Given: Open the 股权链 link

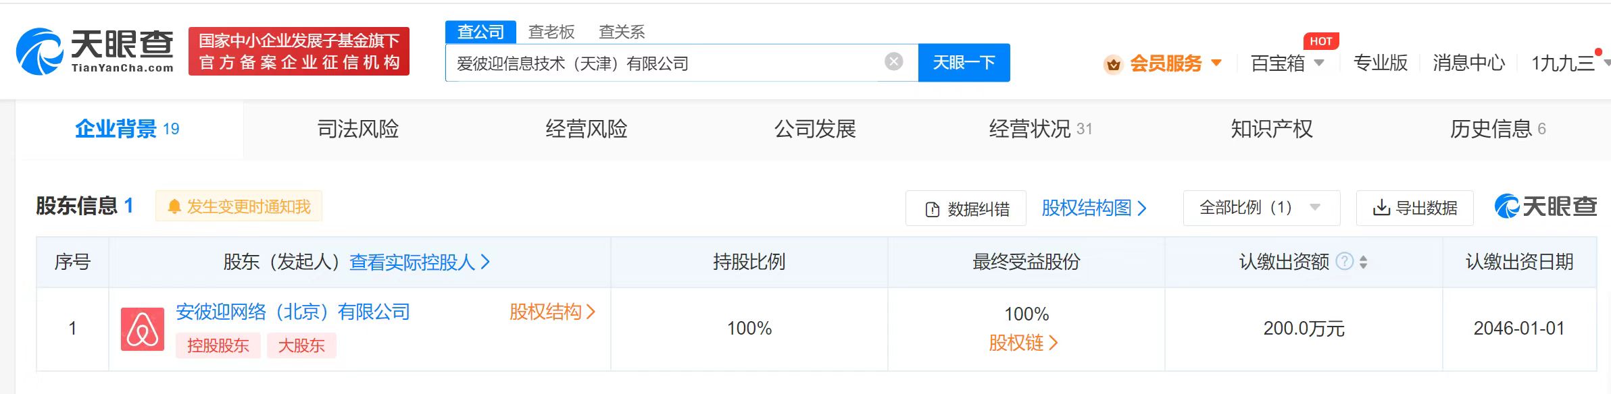Looking at the screenshot, I should (1023, 343).
